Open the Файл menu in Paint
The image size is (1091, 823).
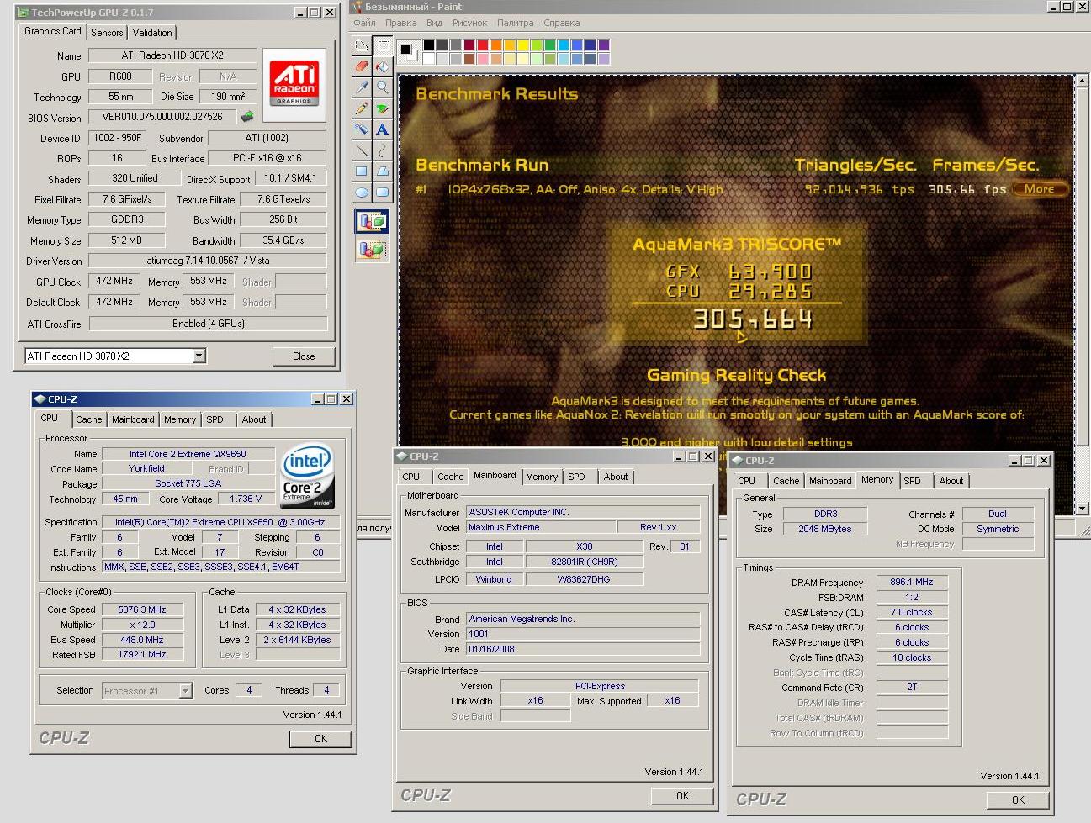pos(364,23)
